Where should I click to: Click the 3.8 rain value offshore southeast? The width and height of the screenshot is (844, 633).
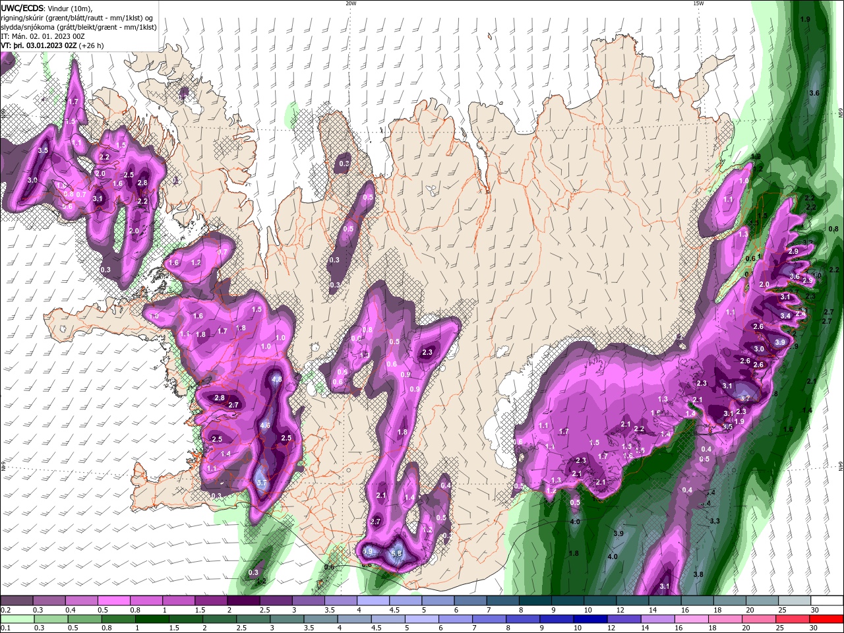(698, 574)
